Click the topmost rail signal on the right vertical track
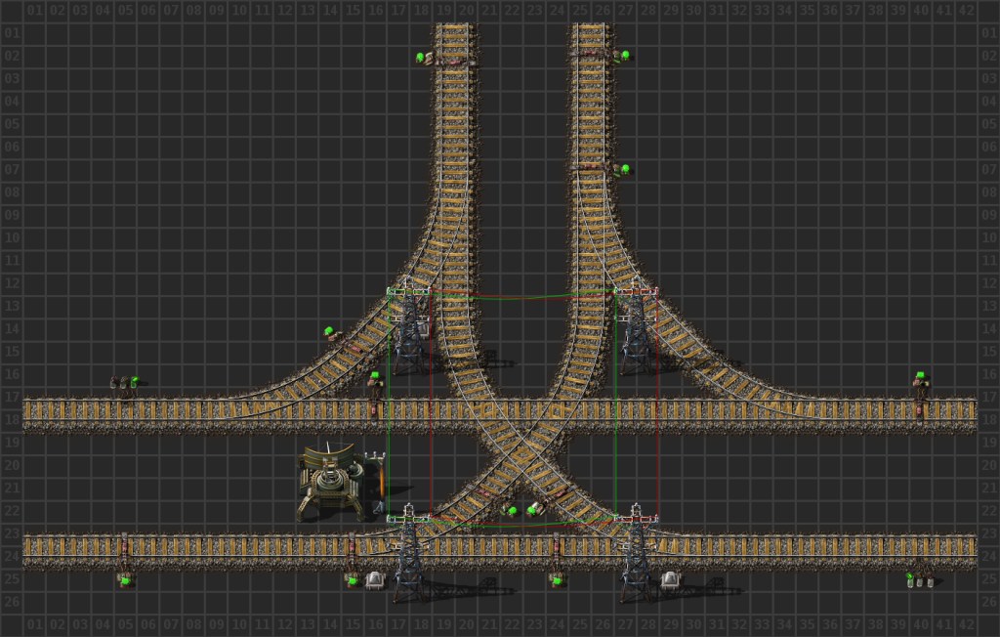The height and width of the screenshot is (637, 1000). point(622,56)
